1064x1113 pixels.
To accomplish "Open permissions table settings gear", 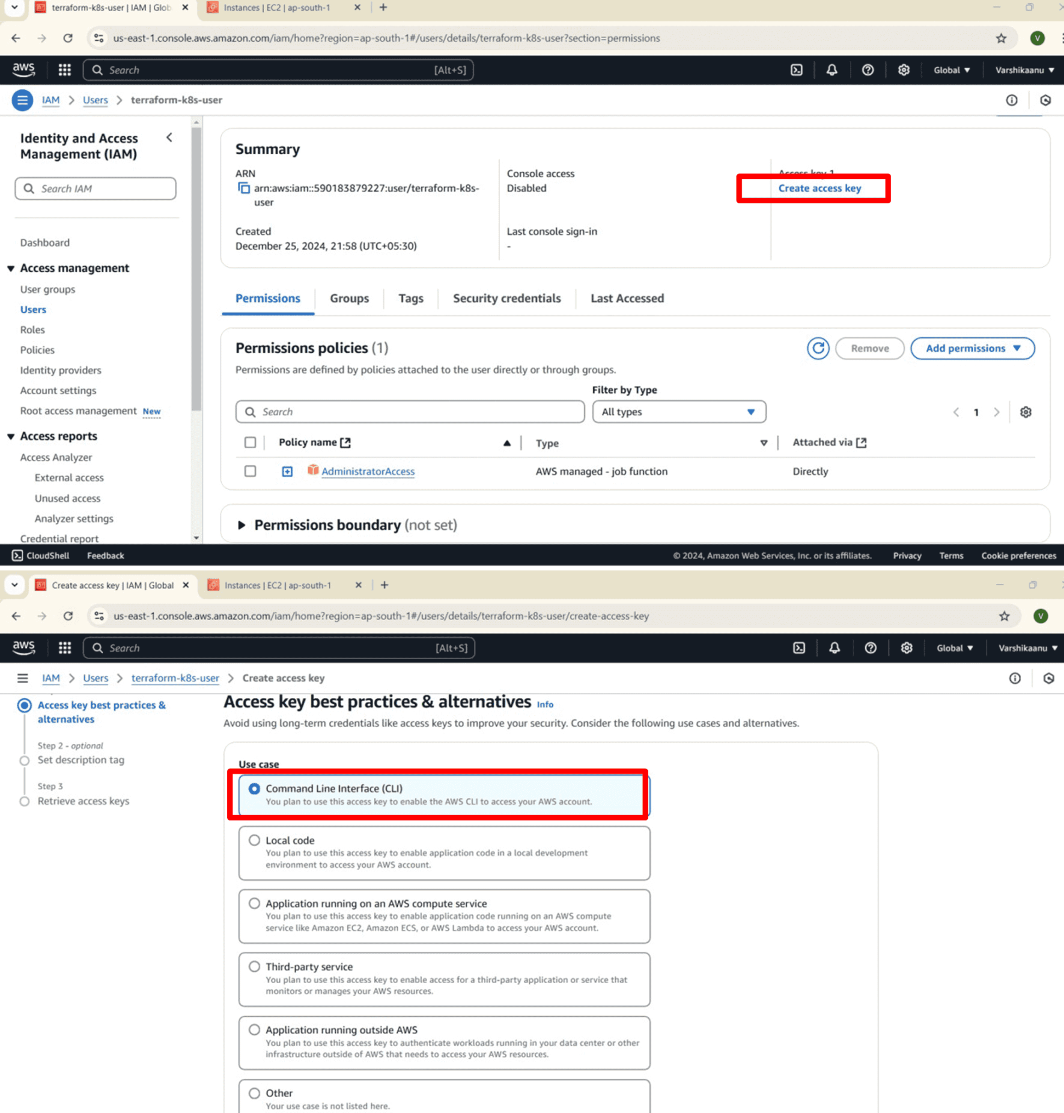I will point(1025,412).
